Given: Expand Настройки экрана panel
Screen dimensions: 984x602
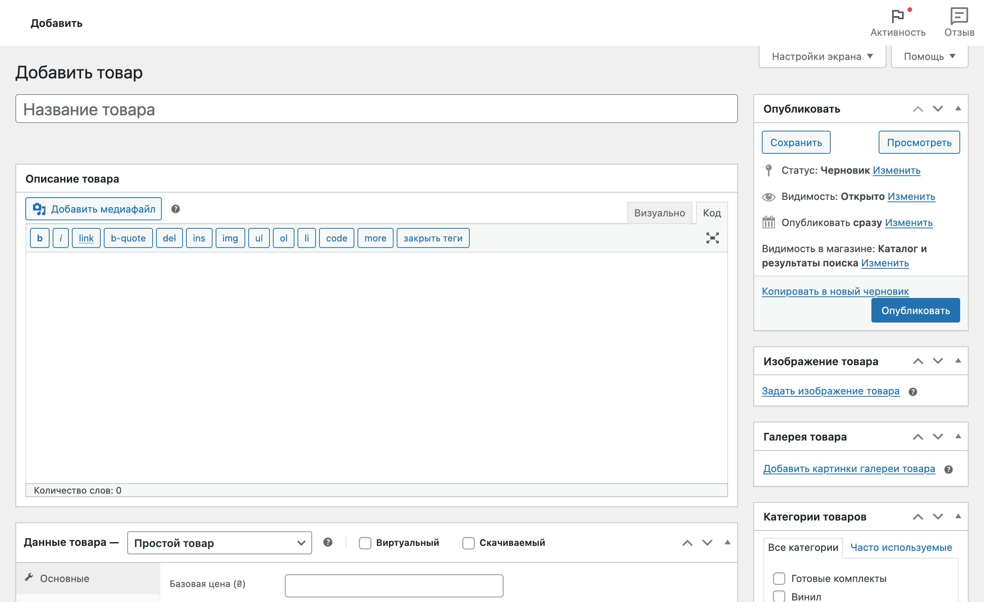Looking at the screenshot, I should pos(821,56).
